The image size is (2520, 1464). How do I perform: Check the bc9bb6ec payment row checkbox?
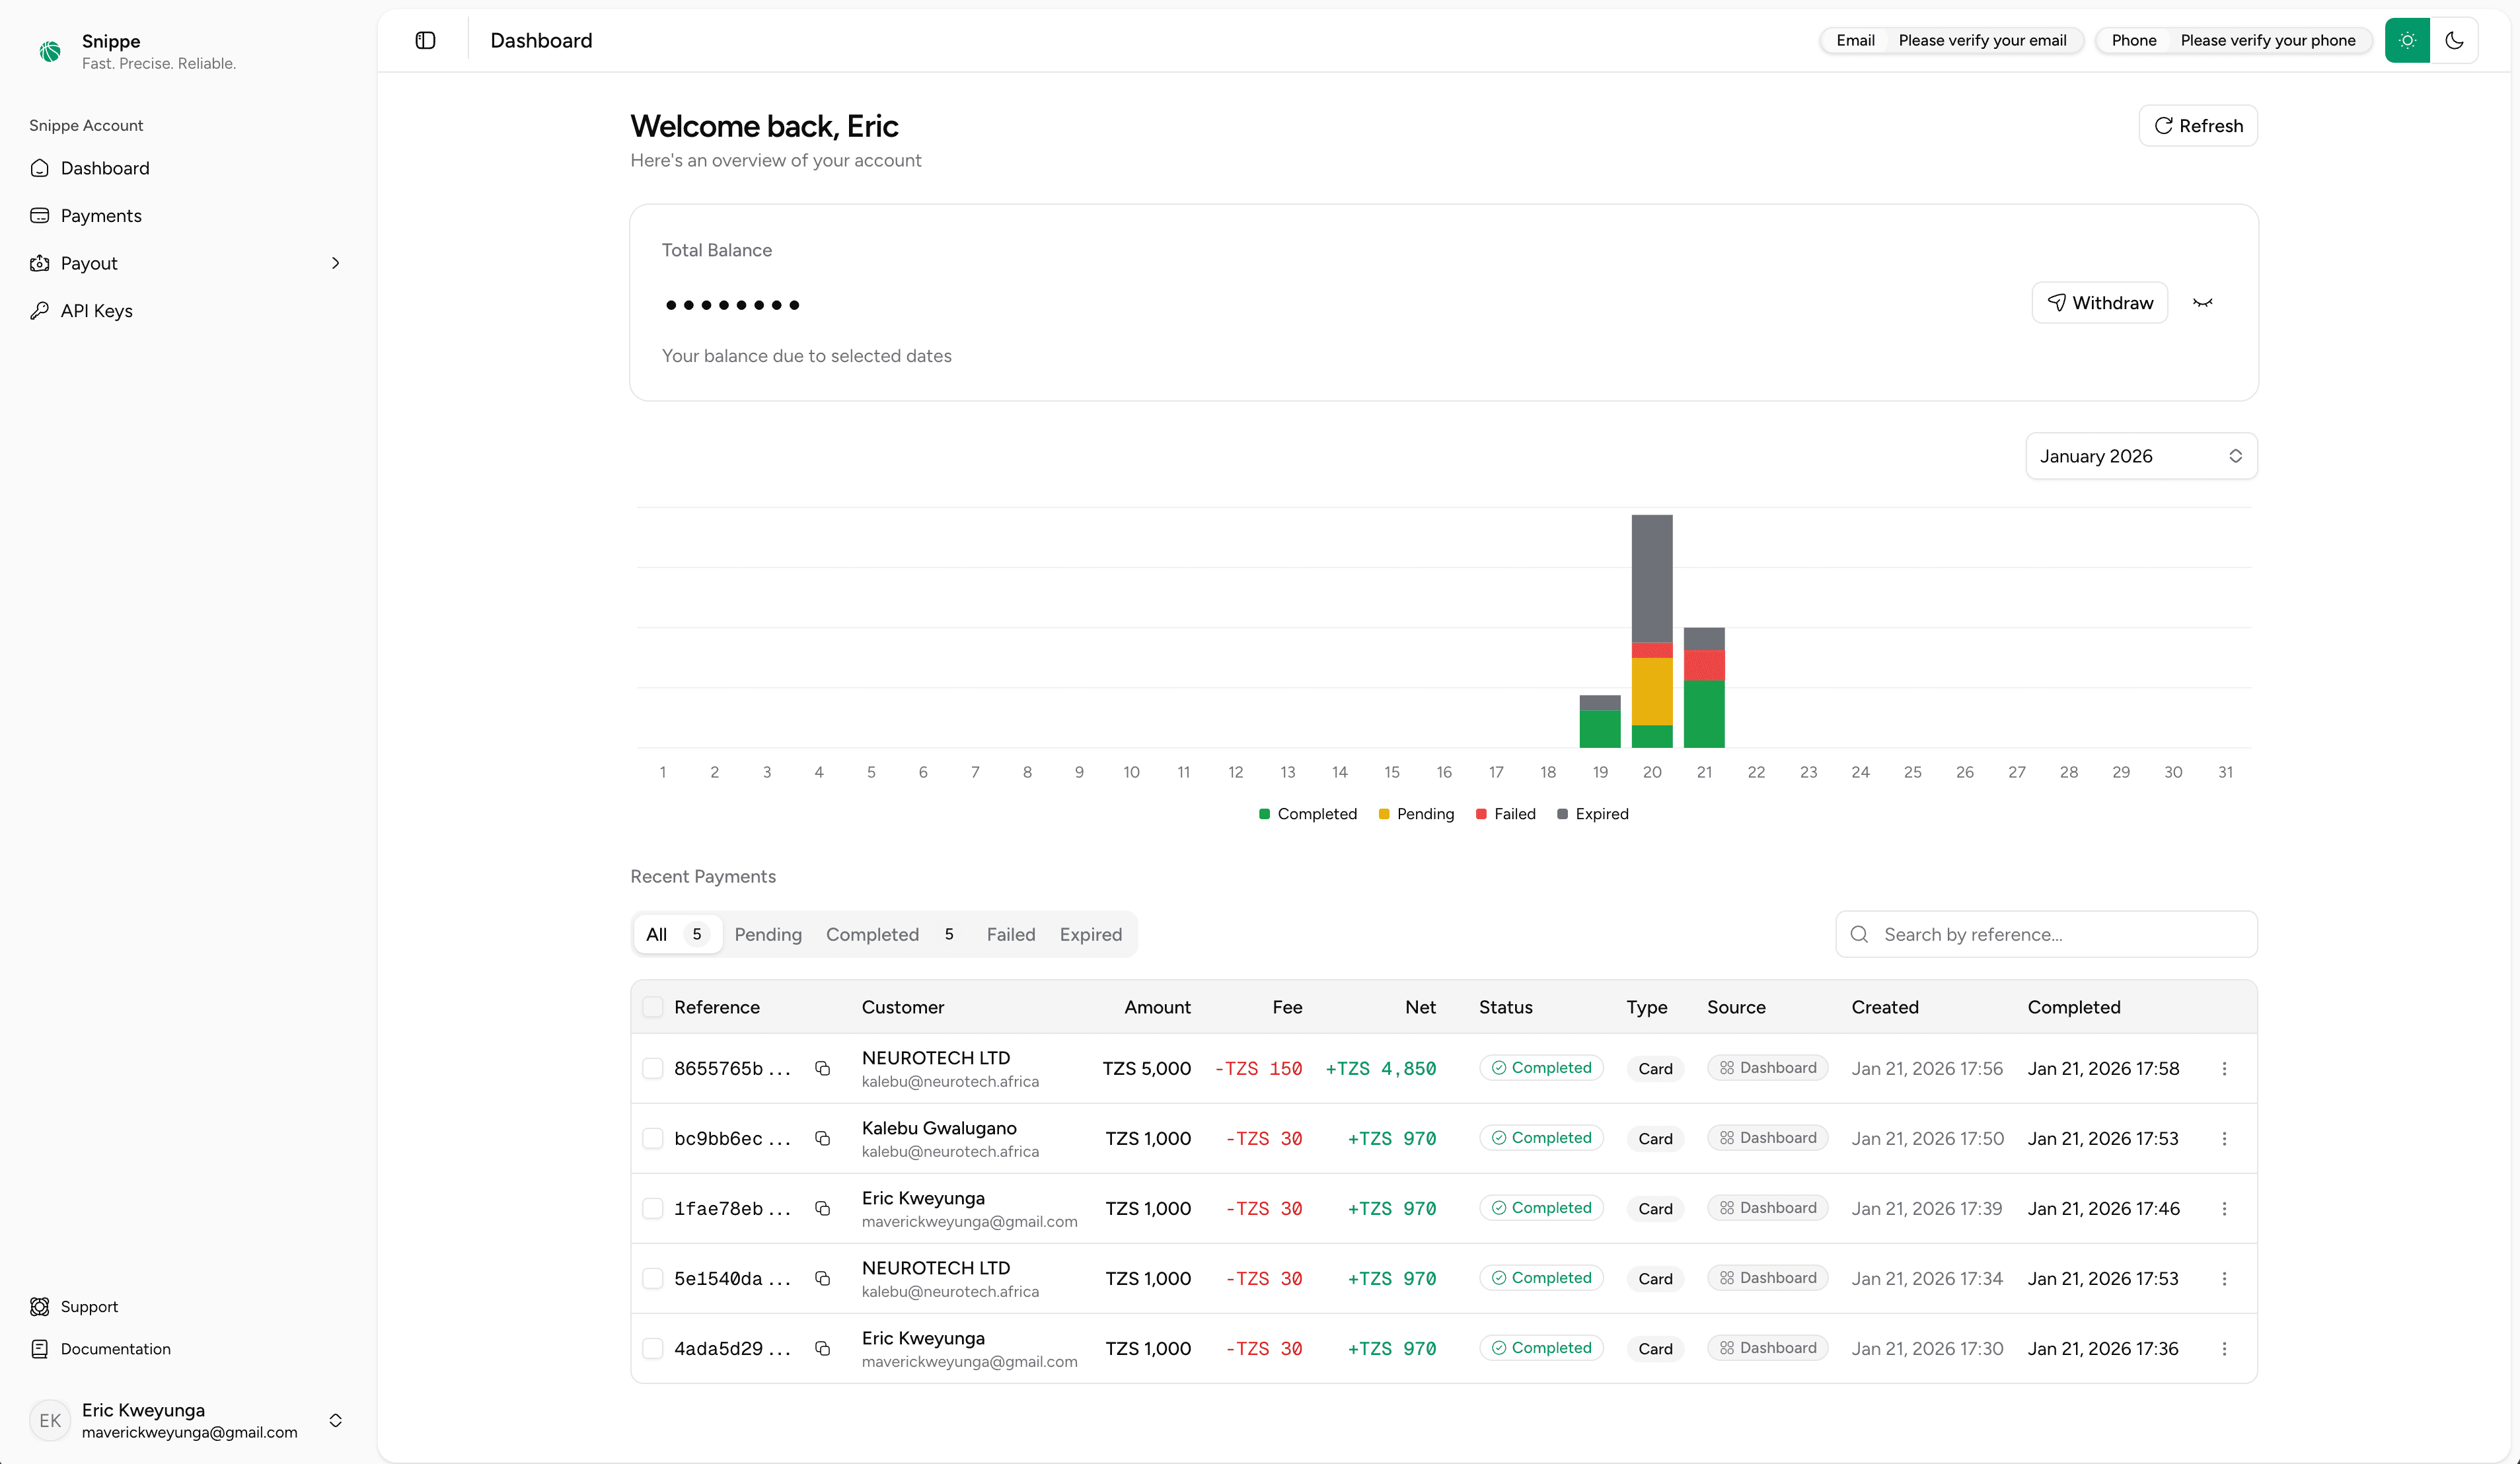(x=653, y=1138)
